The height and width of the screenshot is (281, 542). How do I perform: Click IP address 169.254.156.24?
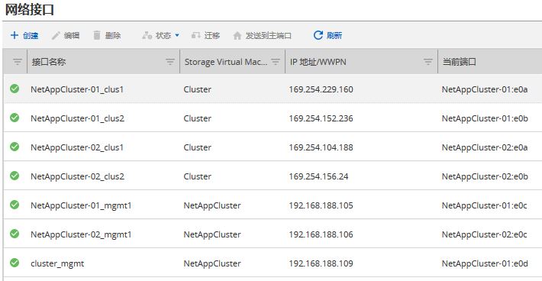click(318, 176)
